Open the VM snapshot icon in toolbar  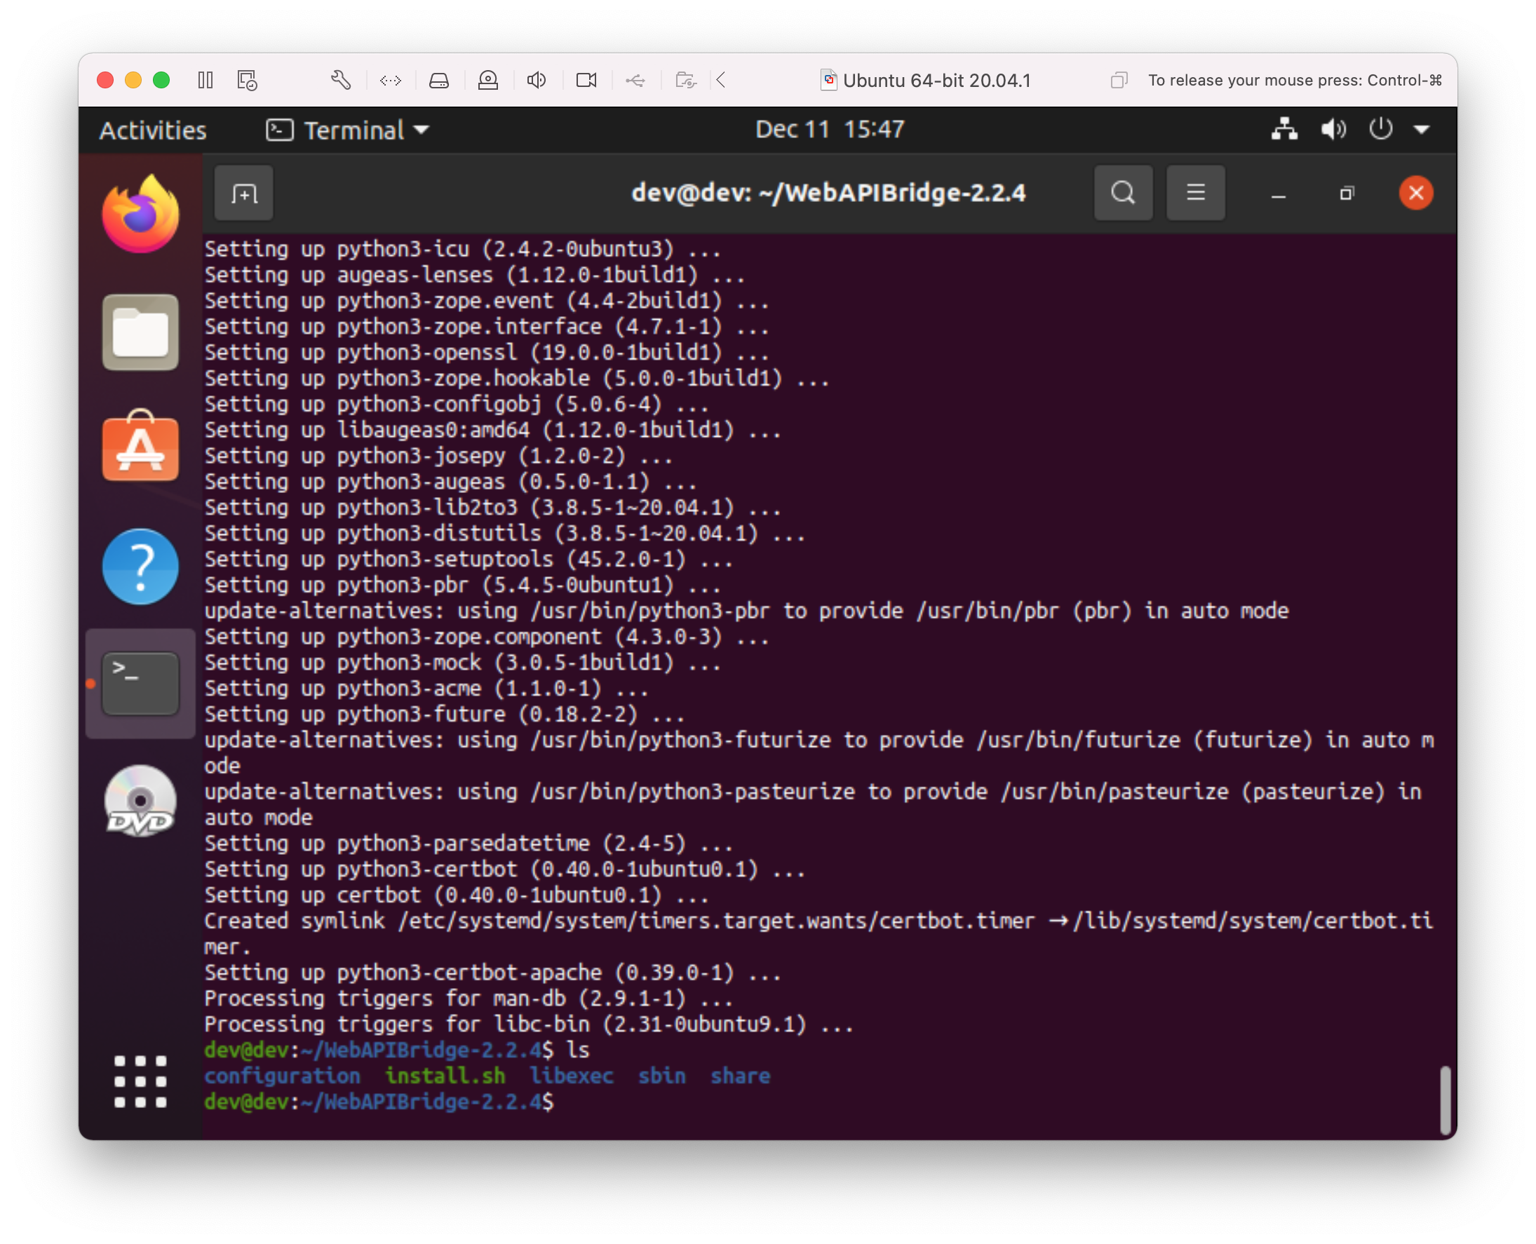tap(248, 80)
